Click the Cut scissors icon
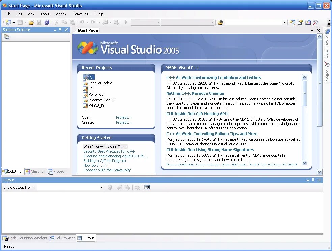The height and width of the screenshot is (251, 332). [57, 22]
